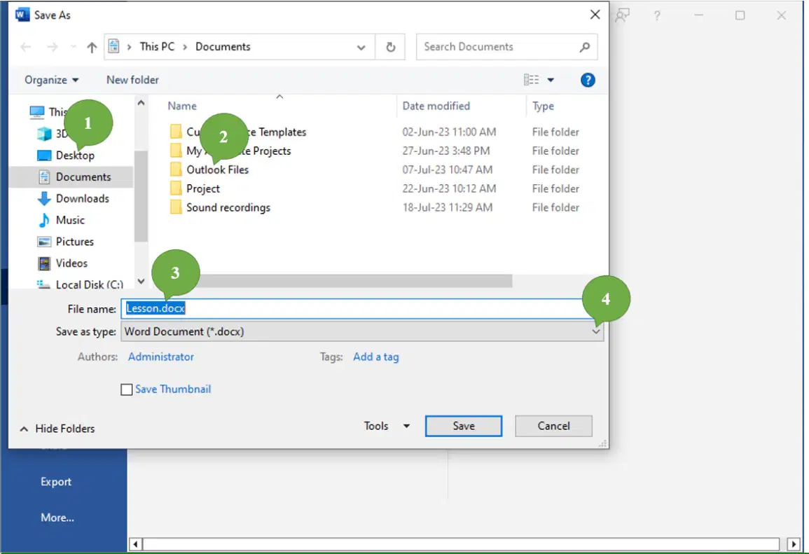
Task: Sort files by Date modified column
Action: (436, 106)
